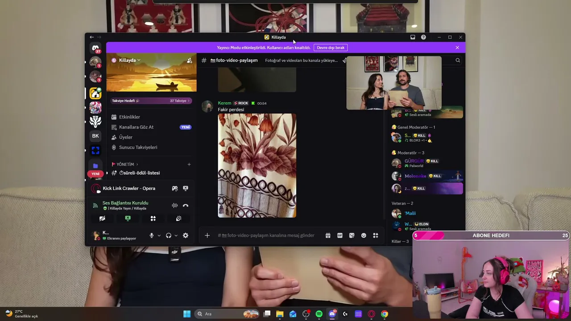
Task: Disconnect from the voice channel
Action: point(186,206)
